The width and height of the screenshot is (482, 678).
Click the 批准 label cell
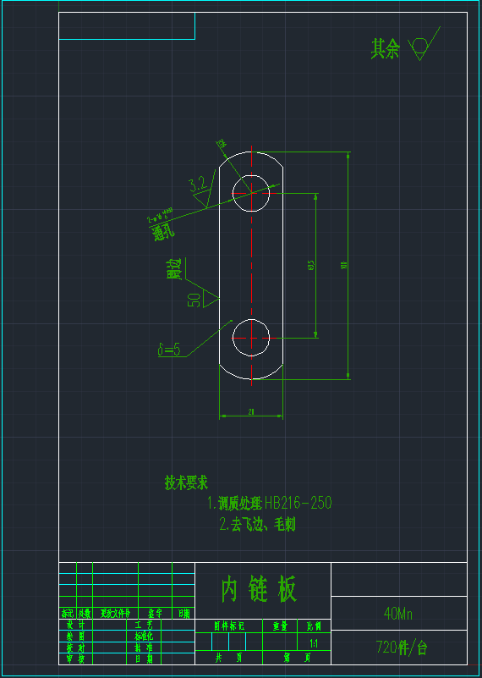pos(144,648)
